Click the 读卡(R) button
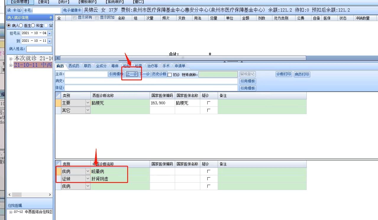 [15, 10]
